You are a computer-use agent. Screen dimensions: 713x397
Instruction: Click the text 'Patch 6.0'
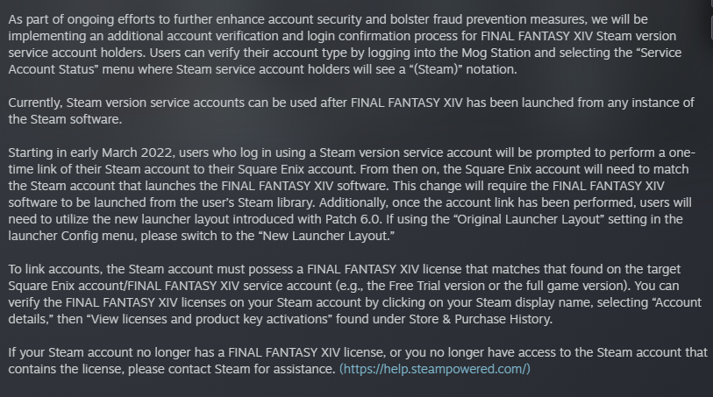(x=353, y=219)
